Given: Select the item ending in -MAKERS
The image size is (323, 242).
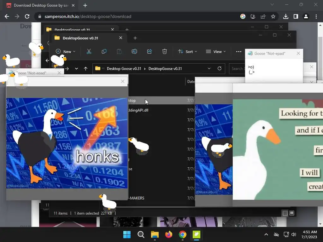Looking at the screenshot, I should [136, 198].
